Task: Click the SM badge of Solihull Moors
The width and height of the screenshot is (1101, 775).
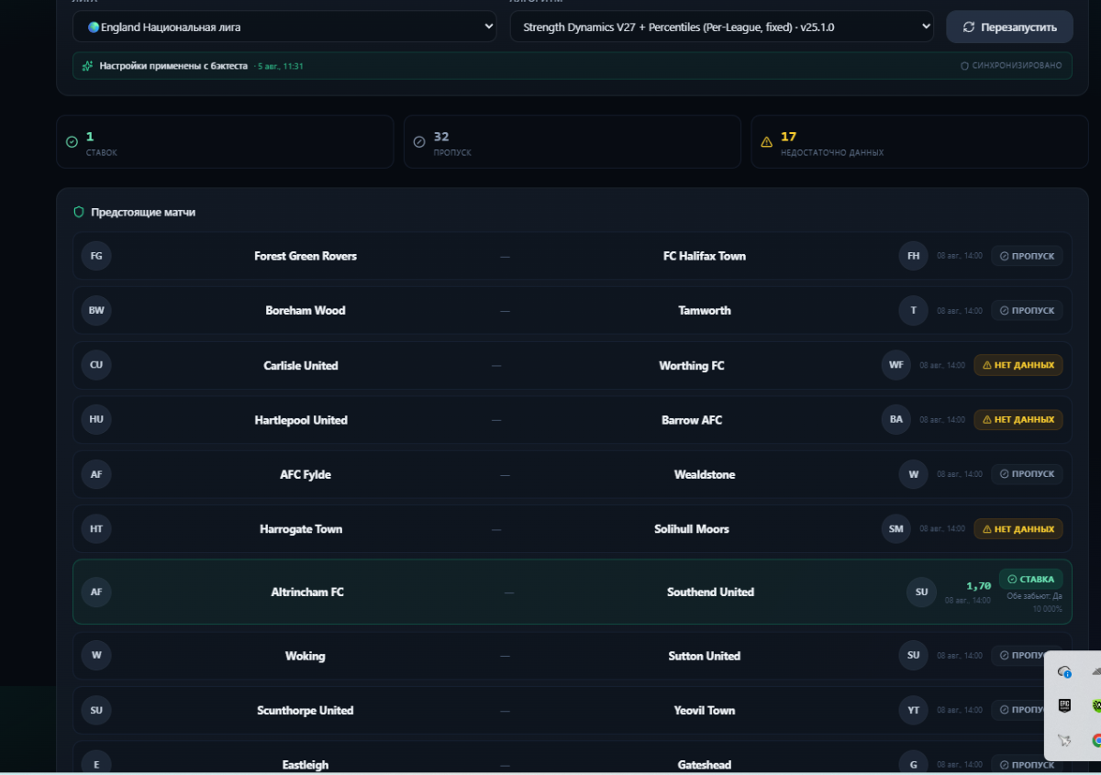Action: coord(896,528)
